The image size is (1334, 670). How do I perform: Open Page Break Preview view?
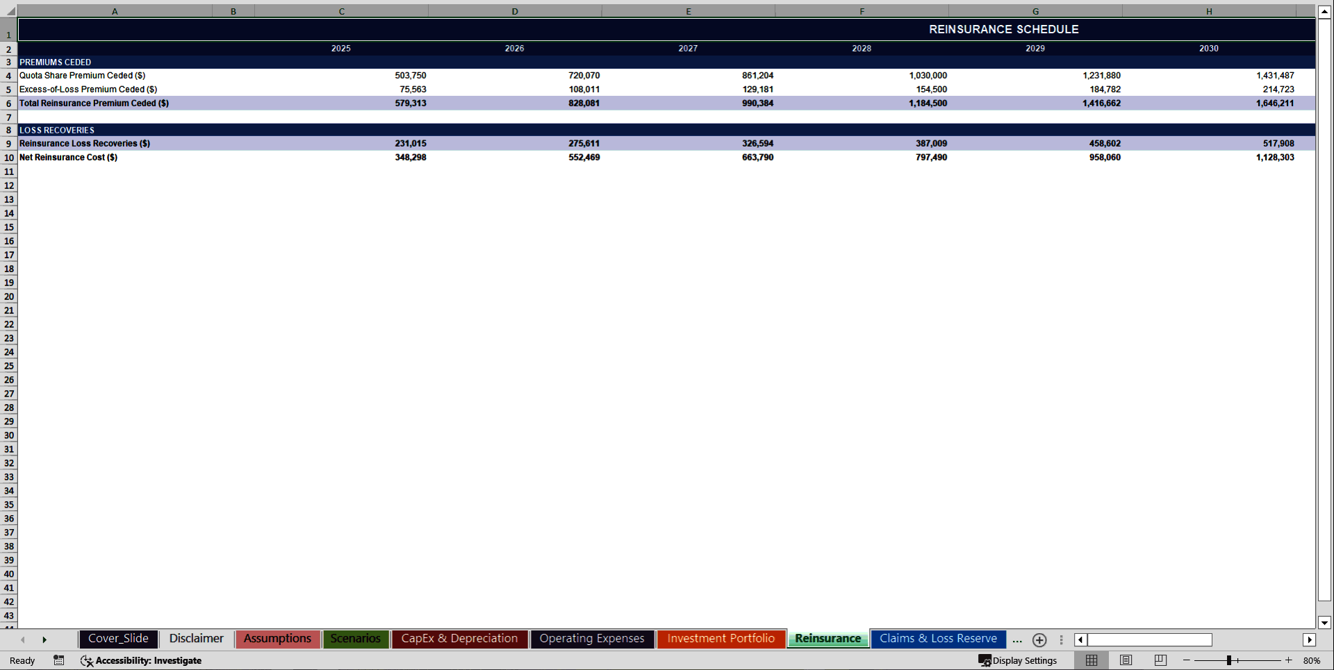1159,660
